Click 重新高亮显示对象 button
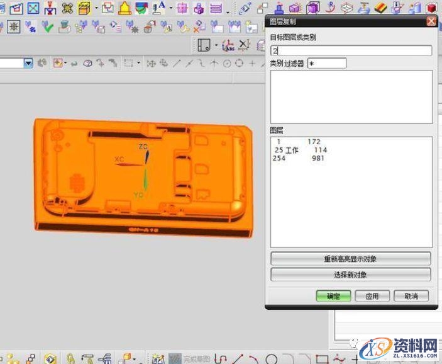This screenshot has height=364, width=442. (350, 259)
